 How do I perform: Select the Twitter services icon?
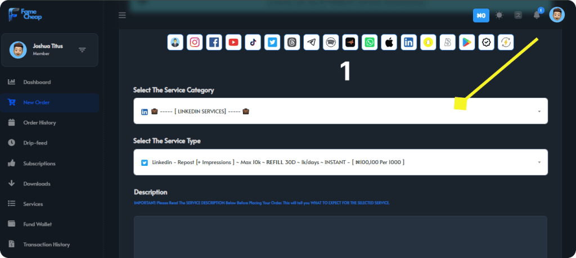272,43
